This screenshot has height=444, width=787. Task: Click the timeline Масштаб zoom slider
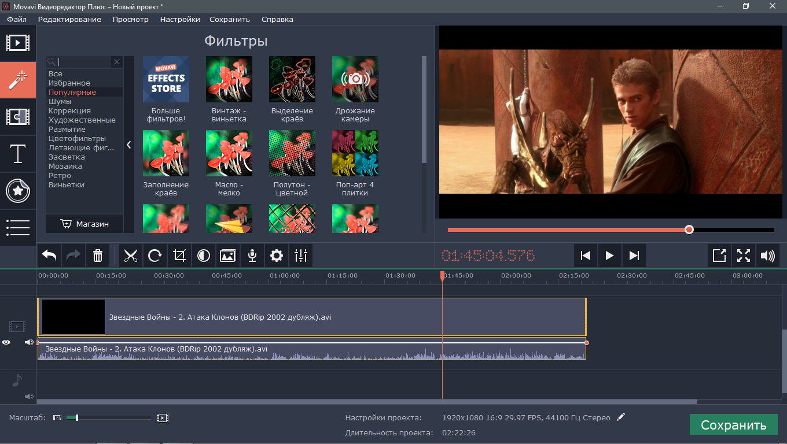coord(76,417)
